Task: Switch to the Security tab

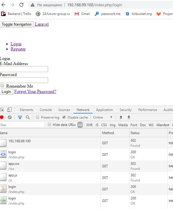Action: tap(125, 110)
